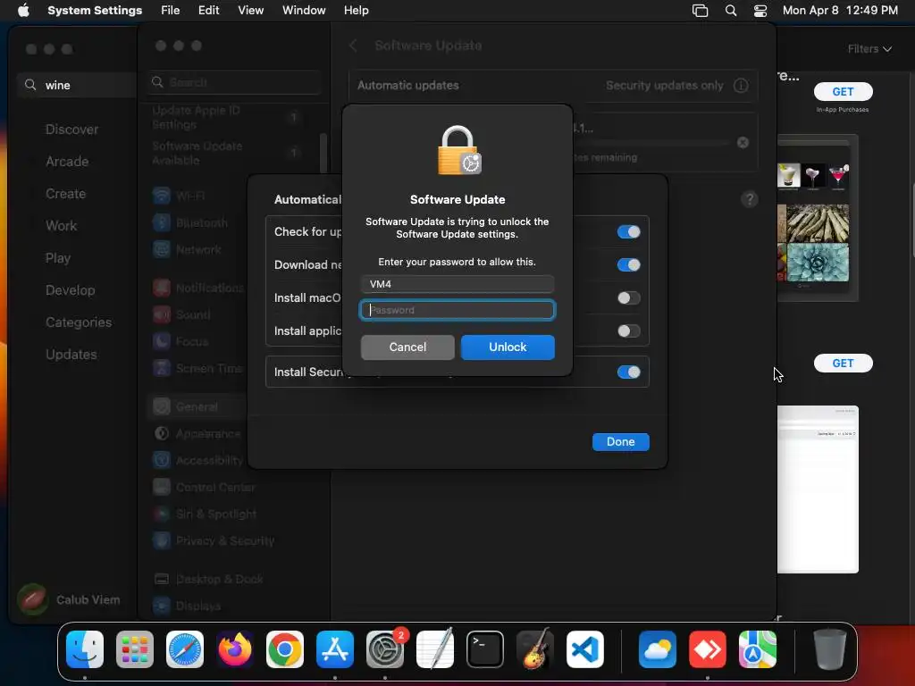Cancel the update download with the X icon
Viewport: 915px width, 686px height.
743,142
